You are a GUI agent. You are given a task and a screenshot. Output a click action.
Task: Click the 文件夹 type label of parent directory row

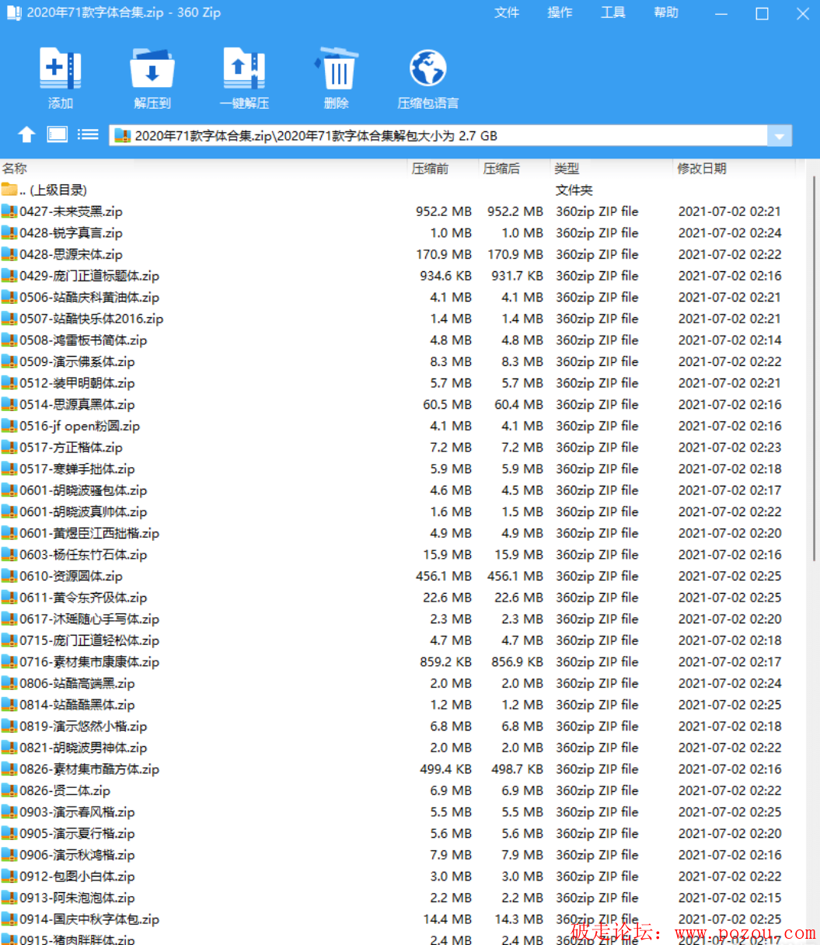click(x=574, y=190)
